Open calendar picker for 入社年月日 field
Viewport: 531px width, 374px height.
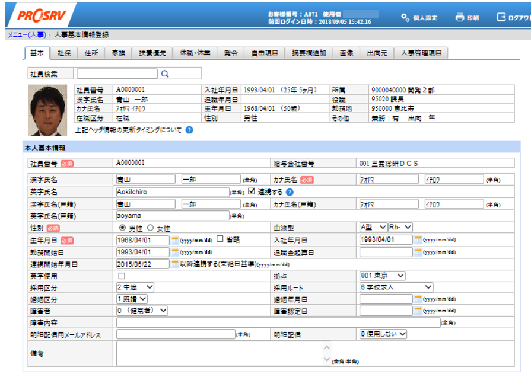point(418,240)
